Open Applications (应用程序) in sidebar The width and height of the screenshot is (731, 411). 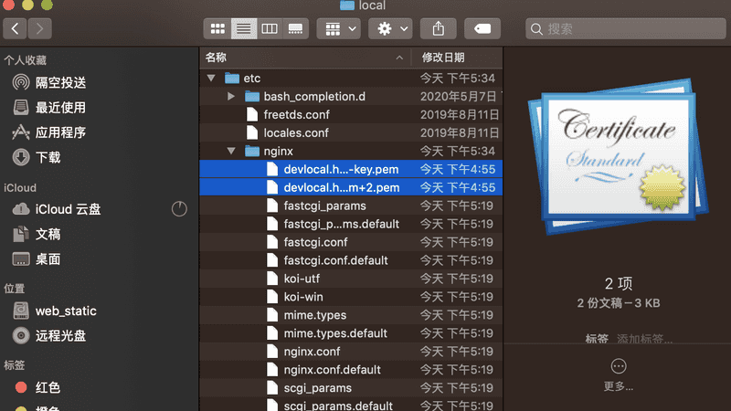pos(60,132)
